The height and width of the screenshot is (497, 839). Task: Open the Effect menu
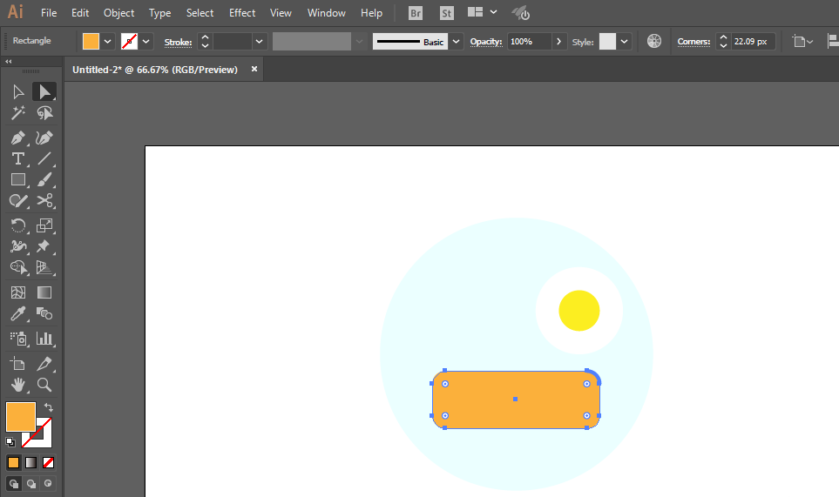coord(242,13)
